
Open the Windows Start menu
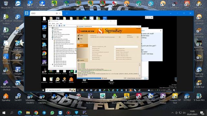click(4, 113)
